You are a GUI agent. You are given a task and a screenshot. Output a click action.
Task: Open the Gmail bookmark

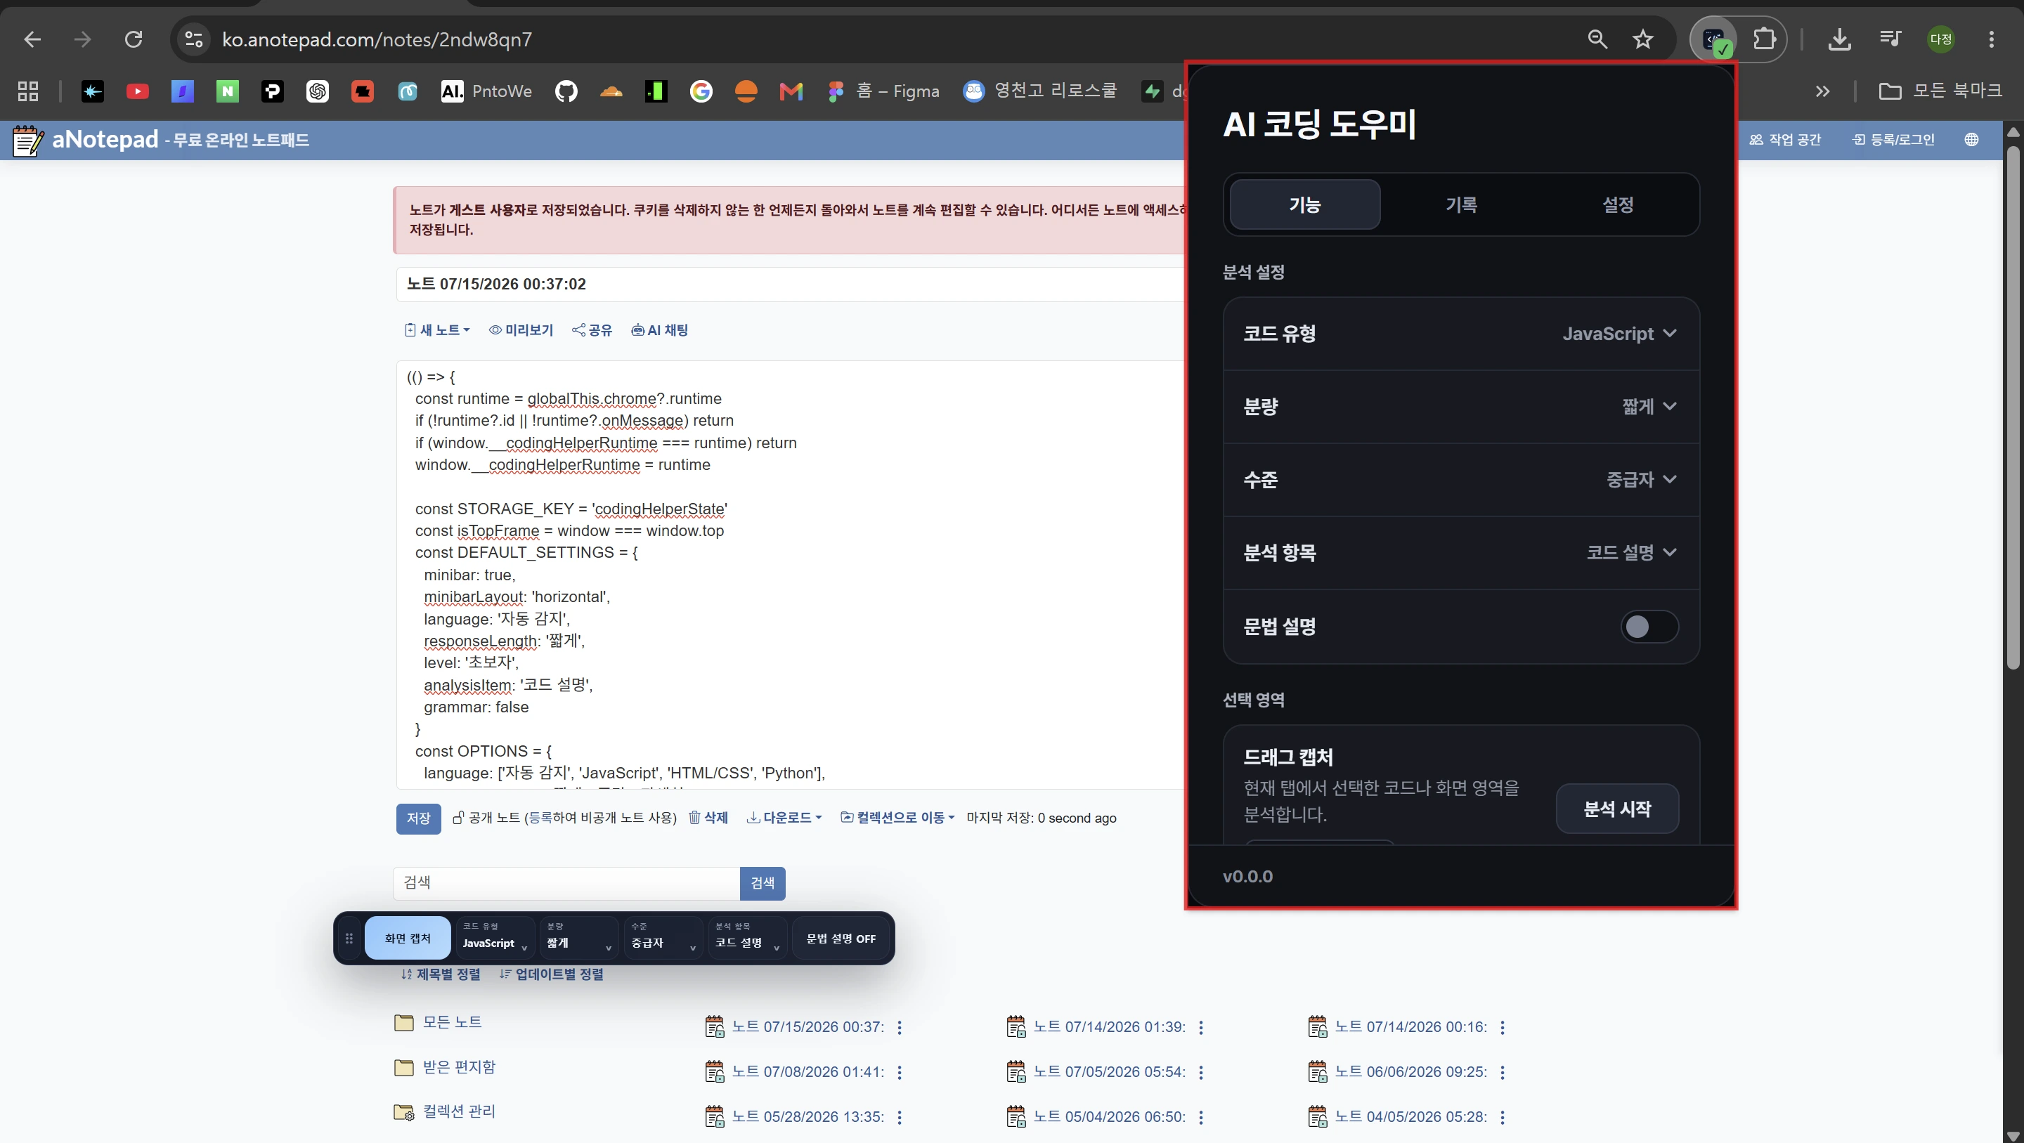791,91
